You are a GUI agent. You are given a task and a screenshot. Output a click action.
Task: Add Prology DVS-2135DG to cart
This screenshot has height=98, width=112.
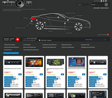point(84,74)
